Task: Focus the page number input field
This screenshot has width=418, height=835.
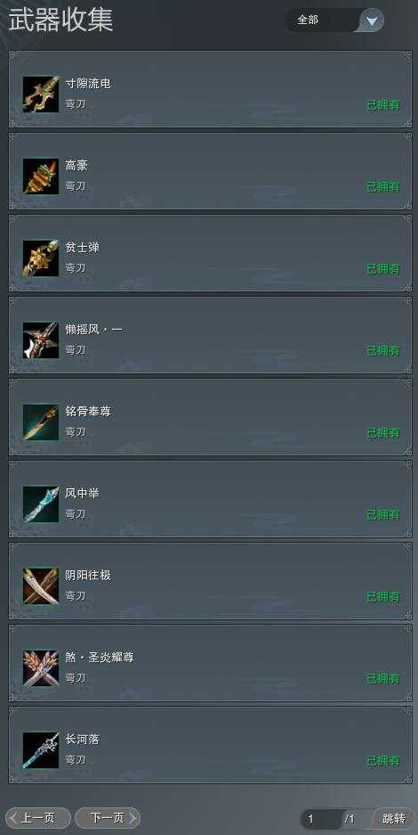Action: [x=322, y=818]
